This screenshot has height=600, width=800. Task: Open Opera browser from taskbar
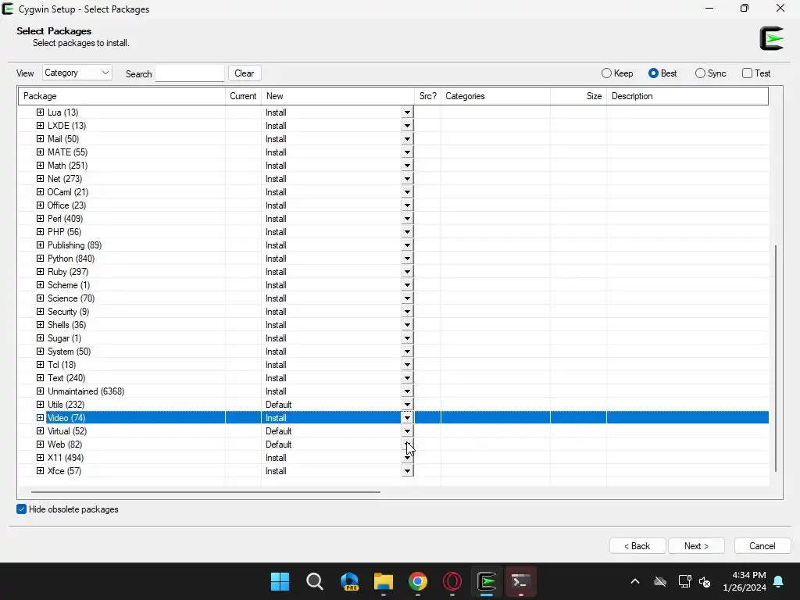coord(452,581)
